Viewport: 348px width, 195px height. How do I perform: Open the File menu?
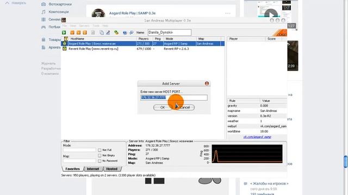pos(64,25)
